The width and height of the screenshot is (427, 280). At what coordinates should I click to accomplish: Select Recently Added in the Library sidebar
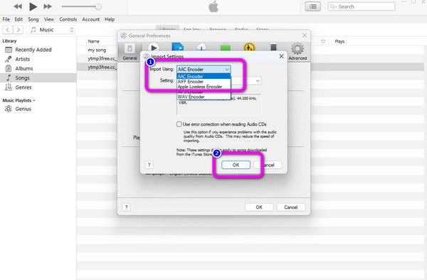(x=33, y=50)
